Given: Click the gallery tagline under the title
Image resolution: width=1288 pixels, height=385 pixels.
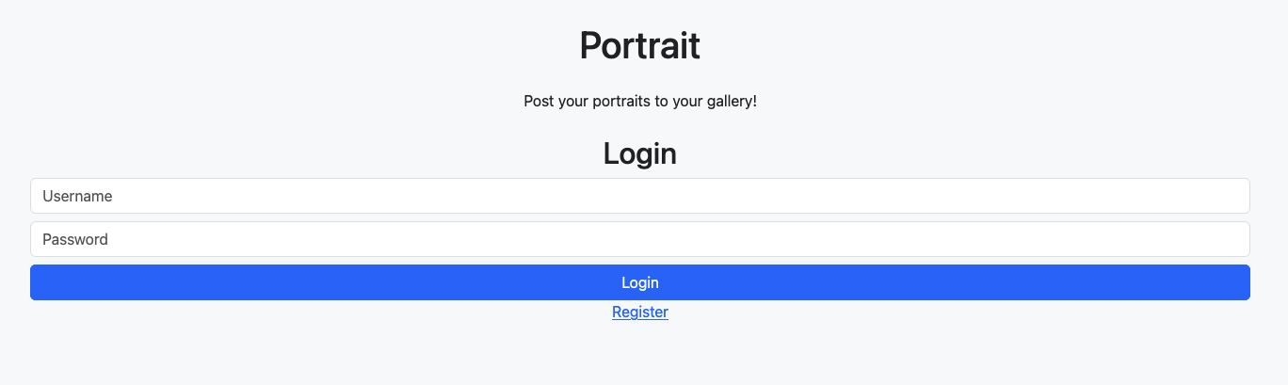Looking at the screenshot, I should [x=640, y=101].
